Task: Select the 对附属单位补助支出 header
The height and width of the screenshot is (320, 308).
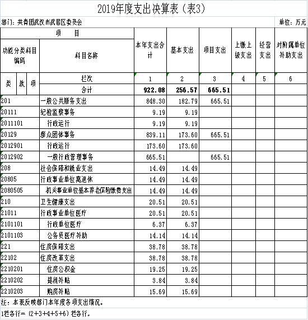Action: 291,50
